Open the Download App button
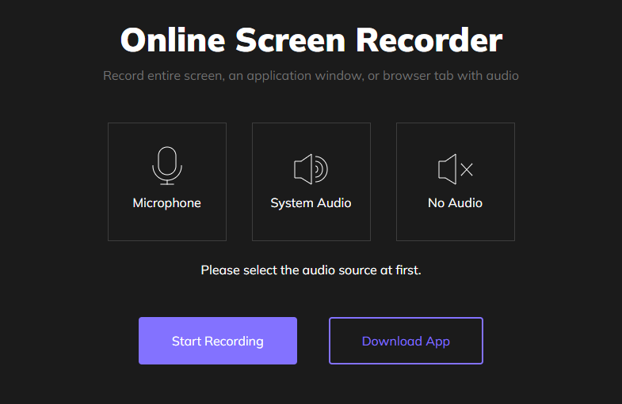This screenshot has width=622, height=404. (x=406, y=341)
